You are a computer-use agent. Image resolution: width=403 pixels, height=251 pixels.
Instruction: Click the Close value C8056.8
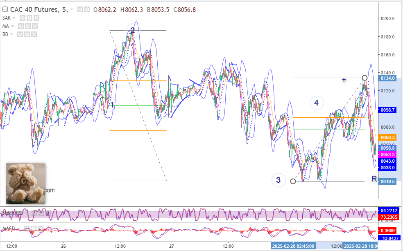185,10
